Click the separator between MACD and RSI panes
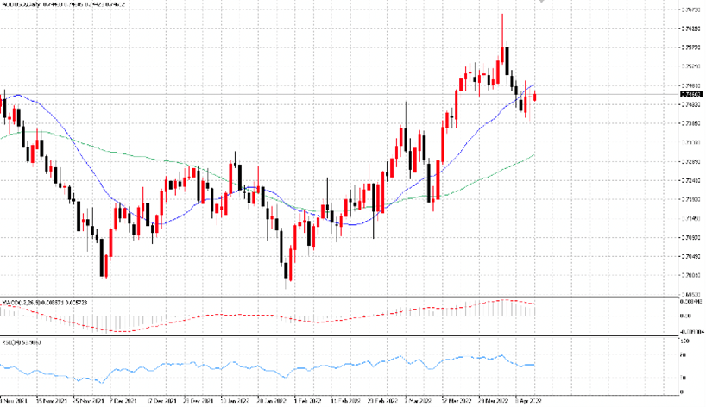The image size is (706, 407). (339, 336)
